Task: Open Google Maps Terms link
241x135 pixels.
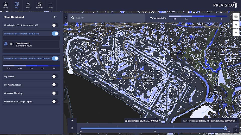Action: [237, 134]
